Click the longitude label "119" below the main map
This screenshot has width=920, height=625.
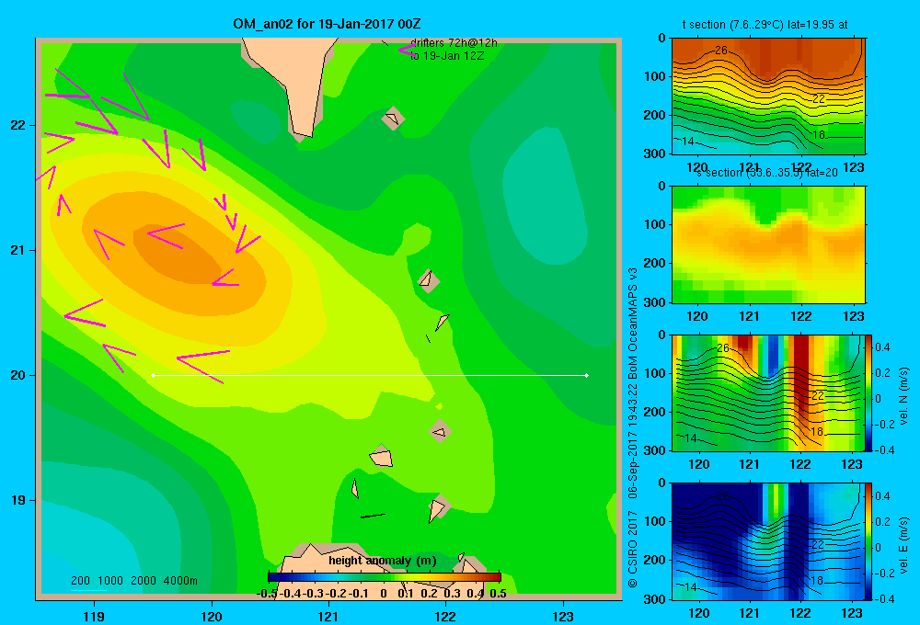coord(94,616)
